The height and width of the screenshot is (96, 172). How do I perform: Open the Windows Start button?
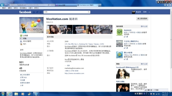3,94
